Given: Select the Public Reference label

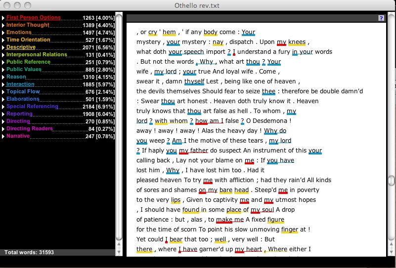Looking at the screenshot, I should [x=28, y=62].
